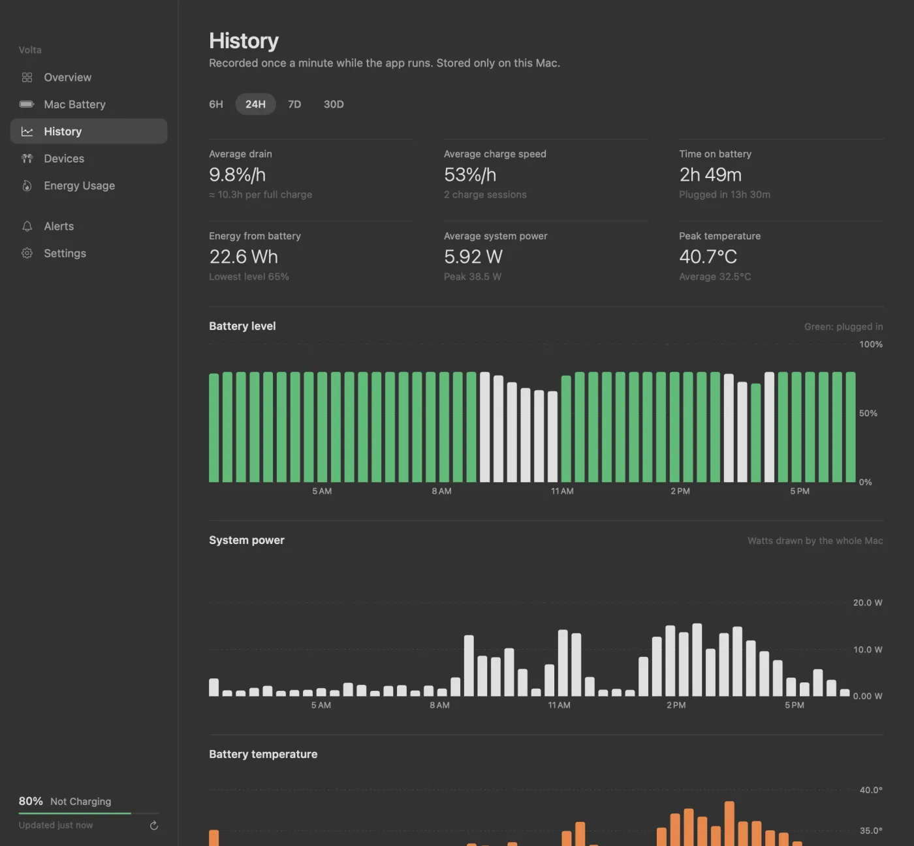Click the Battery temperature chart heading
The height and width of the screenshot is (846, 914).
click(263, 754)
